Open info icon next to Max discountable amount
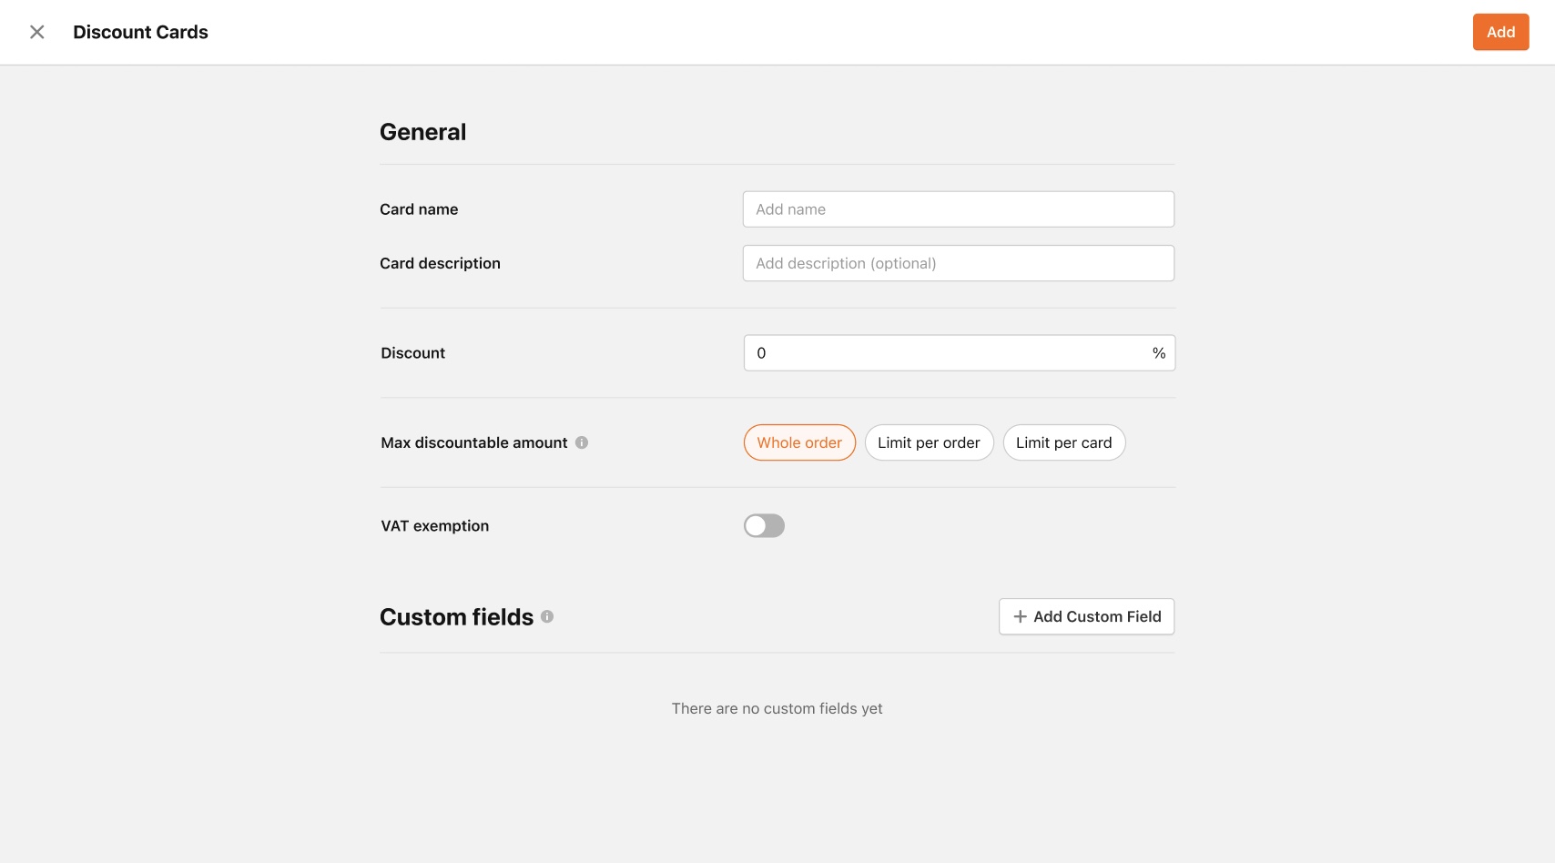 click(582, 442)
